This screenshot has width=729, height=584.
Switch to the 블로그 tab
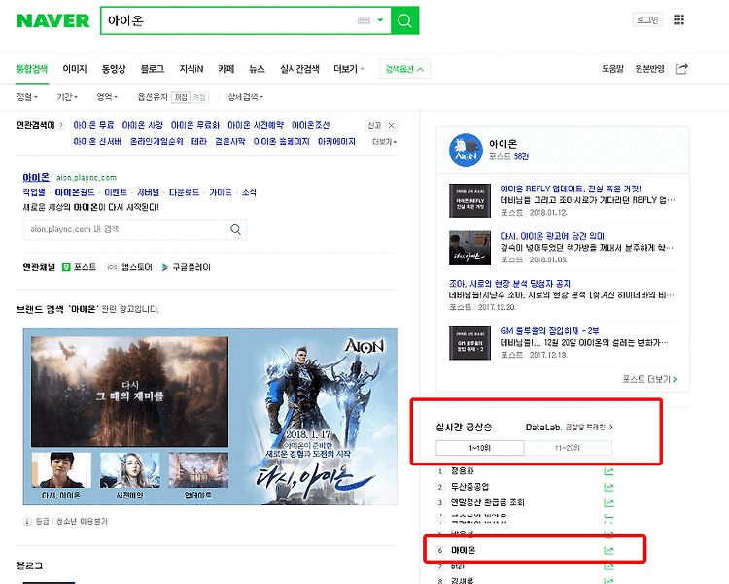153,69
